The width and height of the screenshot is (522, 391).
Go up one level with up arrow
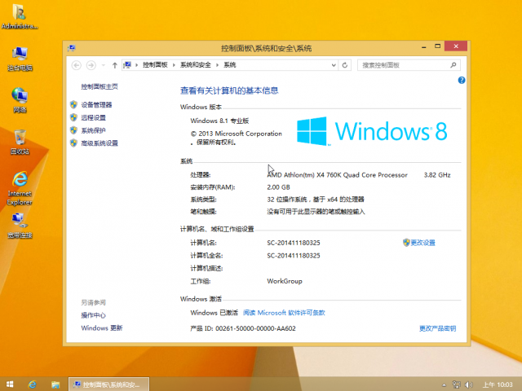[x=114, y=65]
